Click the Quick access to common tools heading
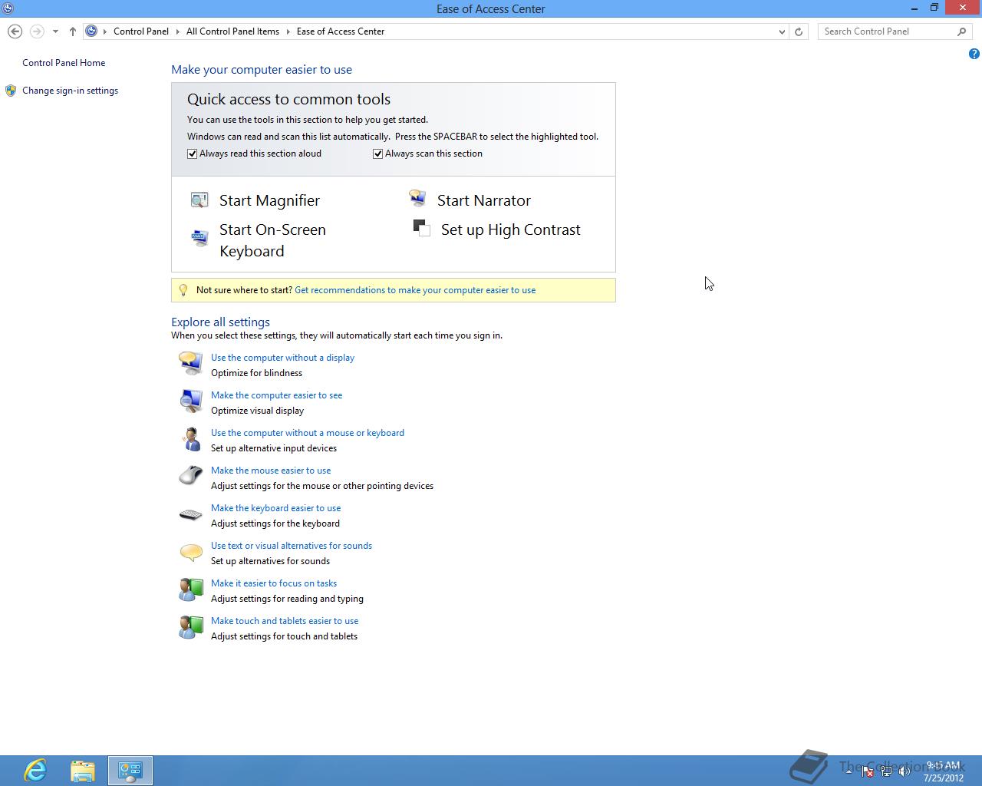The width and height of the screenshot is (982, 786). pyautogui.click(x=288, y=99)
